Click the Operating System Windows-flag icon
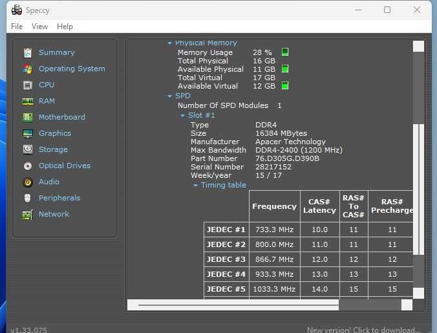 click(28, 69)
